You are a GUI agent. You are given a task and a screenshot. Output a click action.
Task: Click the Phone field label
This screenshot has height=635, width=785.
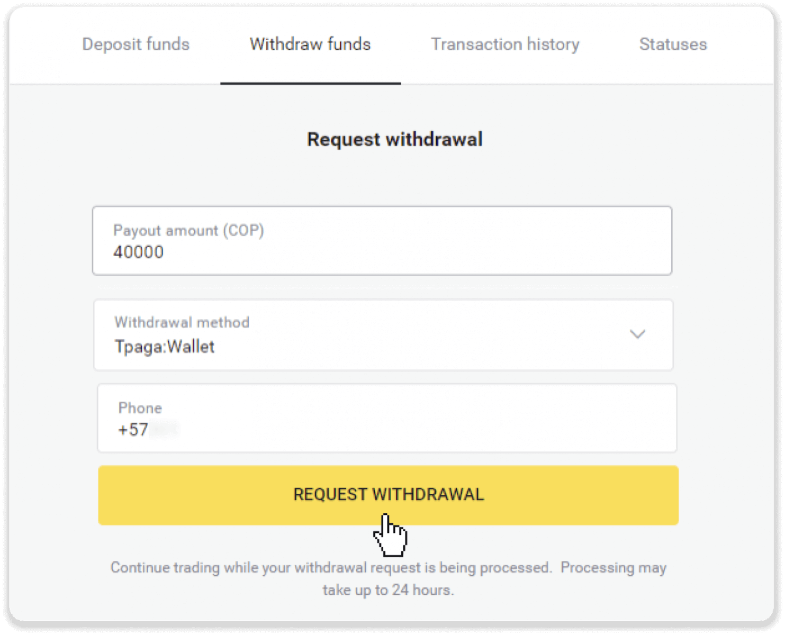(x=140, y=407)
